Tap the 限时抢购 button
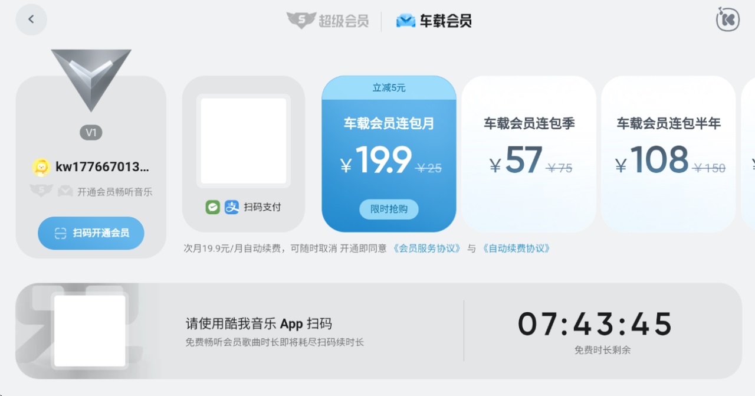Image resolution: width=755 pixels, height=396 pixels. [x=389, y=209]
